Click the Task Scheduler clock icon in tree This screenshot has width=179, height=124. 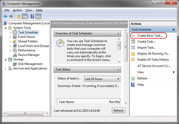[x=15, y=32]
